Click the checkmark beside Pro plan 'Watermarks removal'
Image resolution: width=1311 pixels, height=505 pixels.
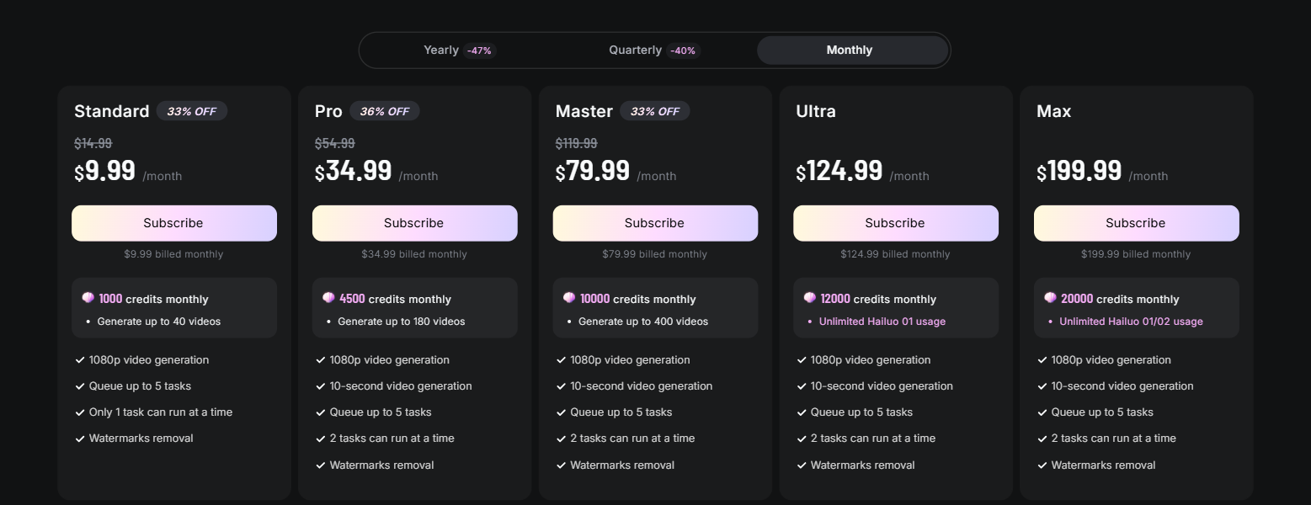pos(321,465)
